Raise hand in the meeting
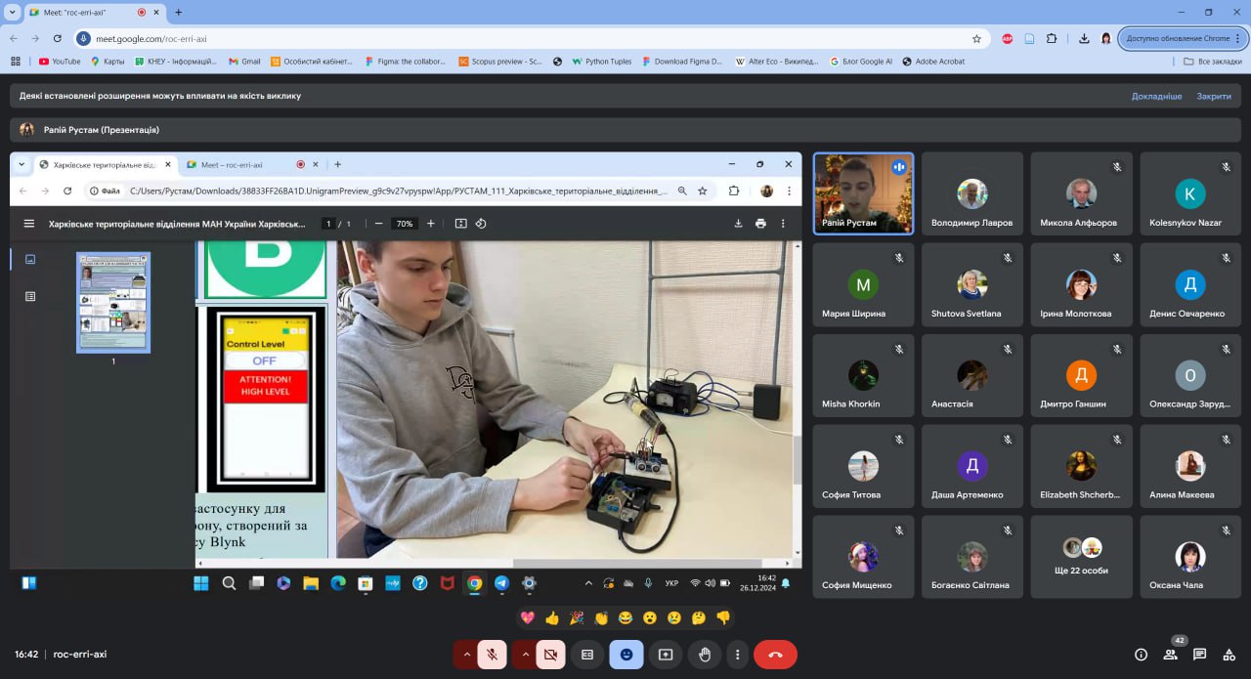 704,655
